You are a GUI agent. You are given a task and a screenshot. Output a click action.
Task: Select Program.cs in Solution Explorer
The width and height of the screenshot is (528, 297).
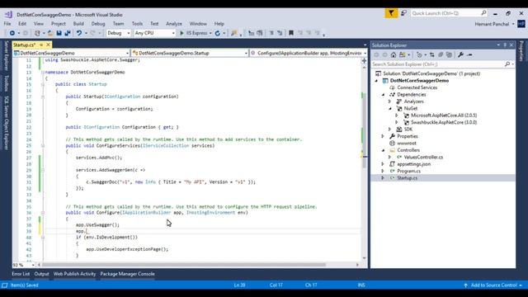(408, 171)
